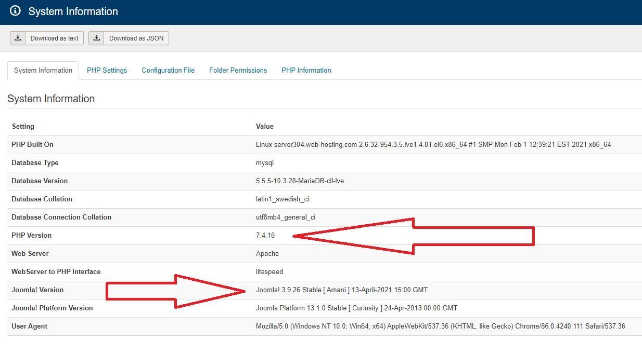This screenshot has height=355, width=642.
Task: Click the 'Value' column header
Action: click(x=265, y=126)
